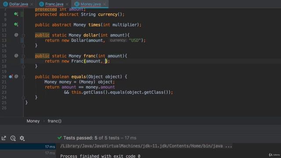The width and height of the screenshot is (281, 158).
Task: Click the override gutter icon on line 20
Action: coord(11,77)
